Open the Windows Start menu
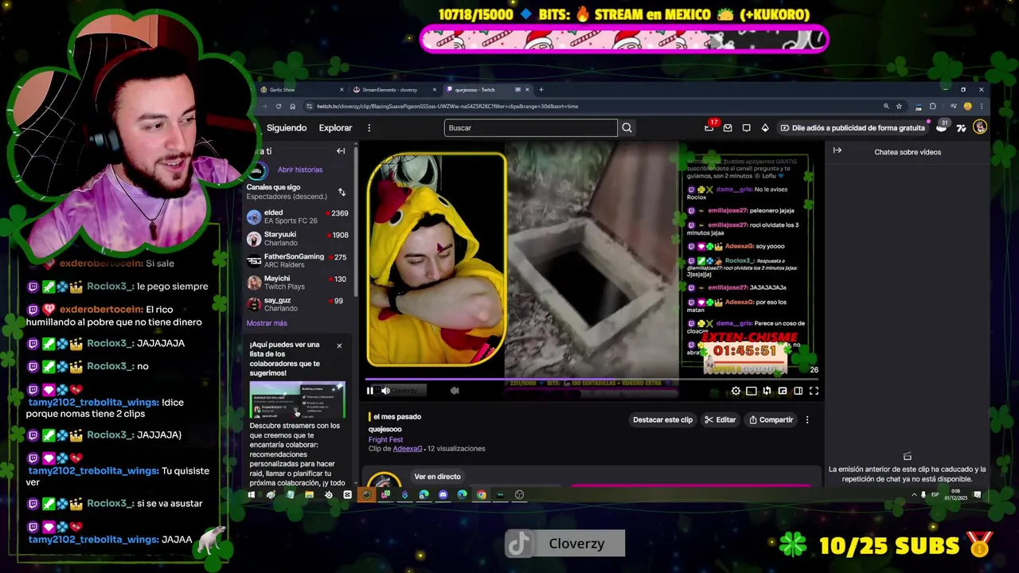This screenshot has height=573, width=1019. point(252,494)
